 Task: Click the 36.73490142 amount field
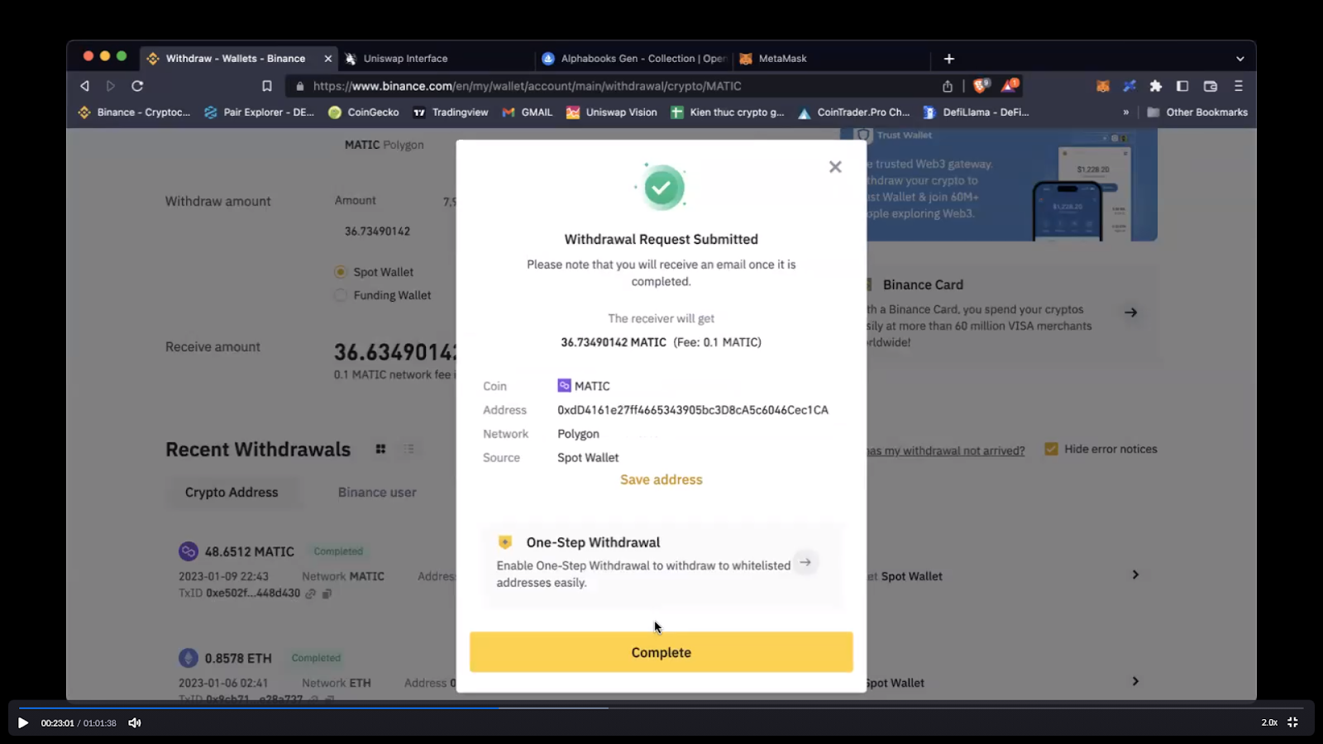click(377, 231)
